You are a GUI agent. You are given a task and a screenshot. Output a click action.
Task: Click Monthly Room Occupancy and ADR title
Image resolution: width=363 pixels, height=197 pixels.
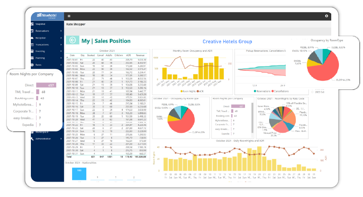pyautogui.click(x=192, y=51)
